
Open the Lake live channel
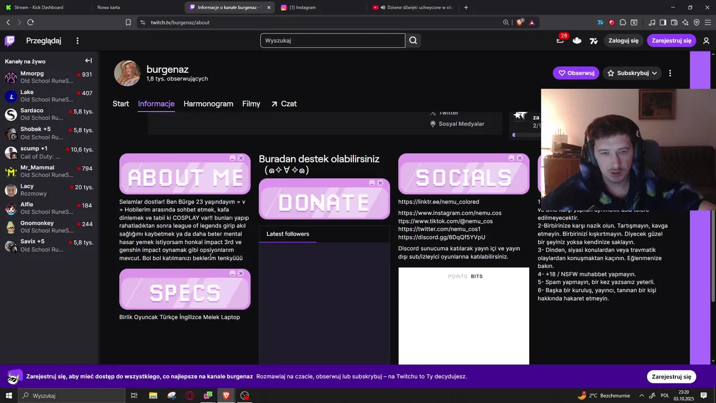pos(49,96)
